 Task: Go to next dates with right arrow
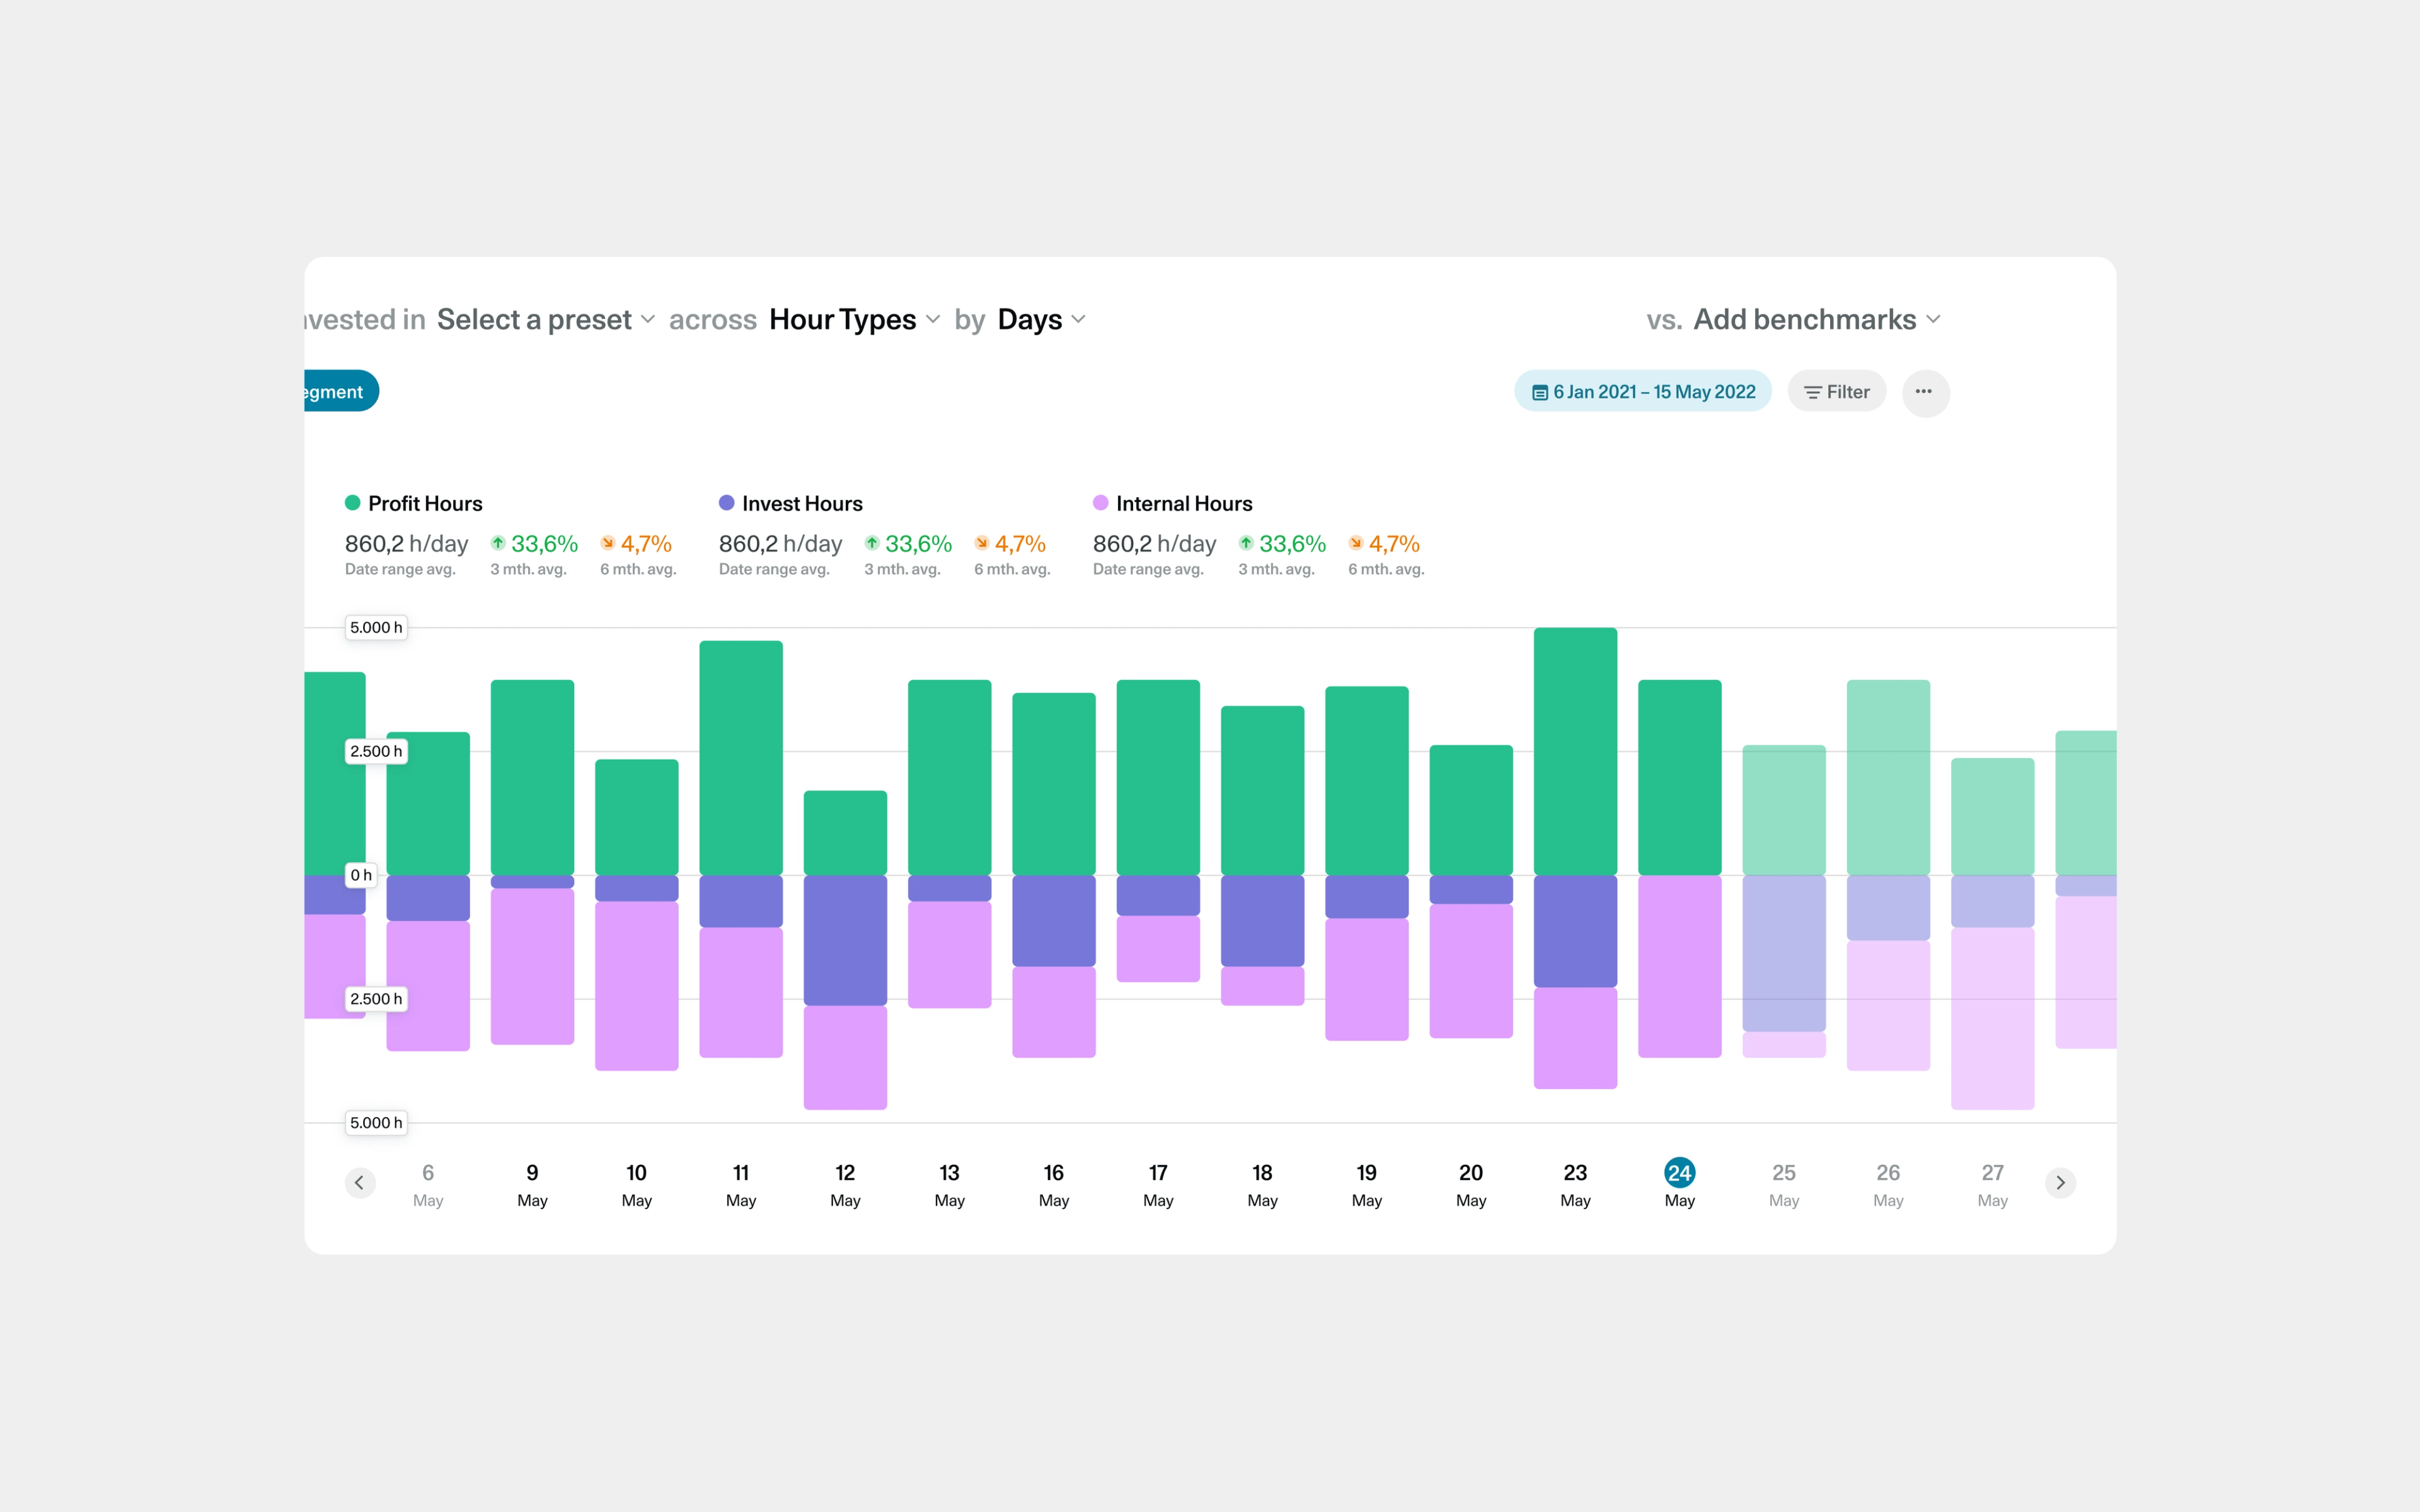[x=2060, y=1183]
